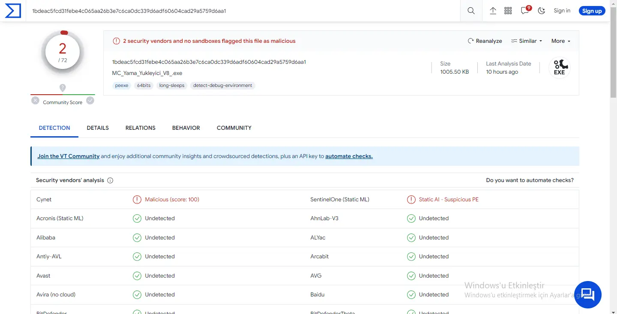Click the EXE file type icon
The image size is (617, 314).
pyautogui.click(x=560, y=68)
